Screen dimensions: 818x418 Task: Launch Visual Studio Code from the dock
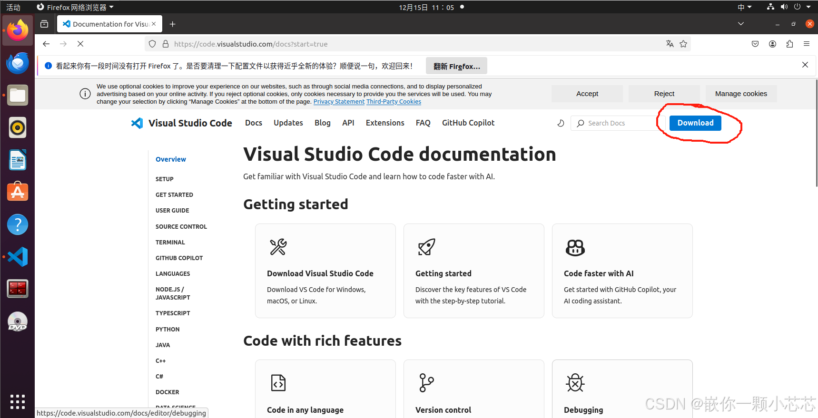(x=18, y=257)
